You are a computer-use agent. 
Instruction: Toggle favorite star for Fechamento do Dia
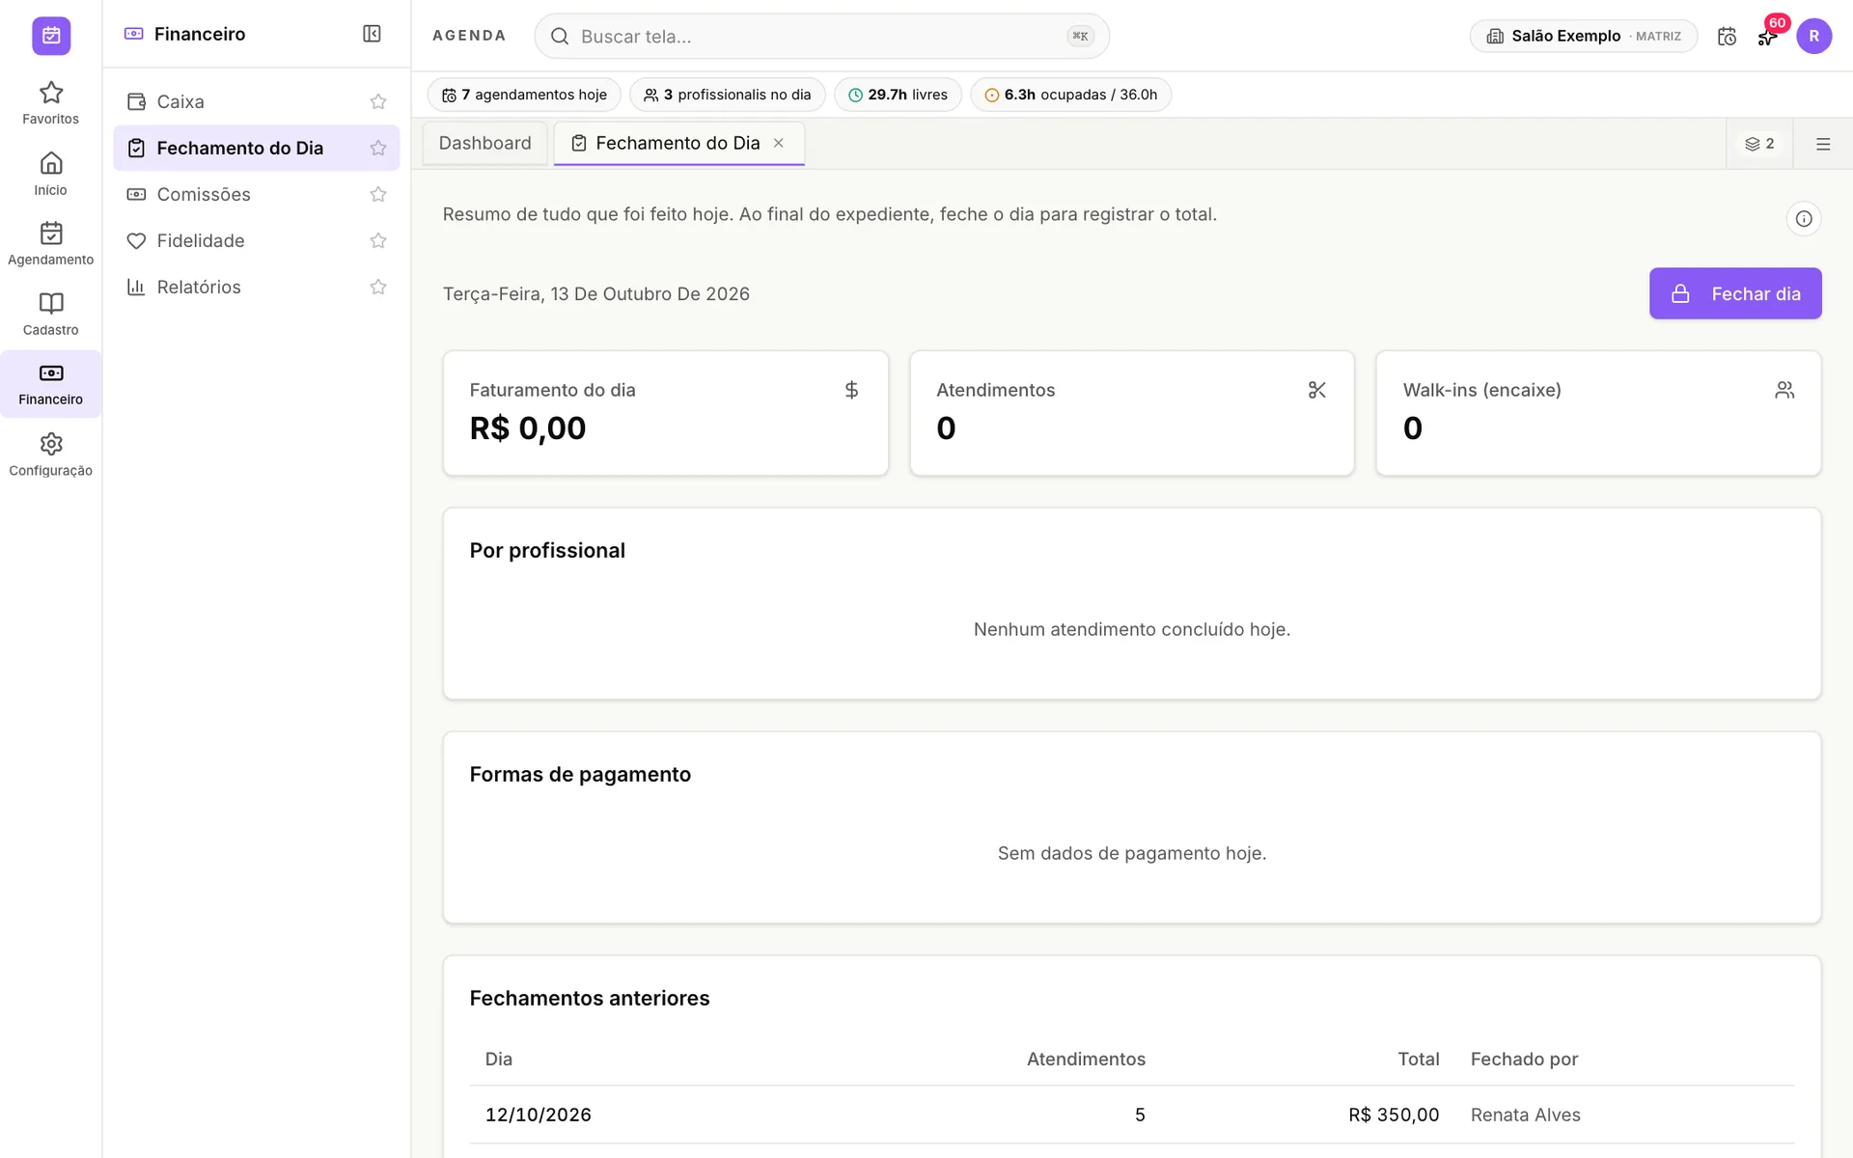tap(378, 148)
